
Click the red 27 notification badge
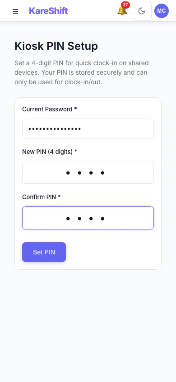point(125,5)
